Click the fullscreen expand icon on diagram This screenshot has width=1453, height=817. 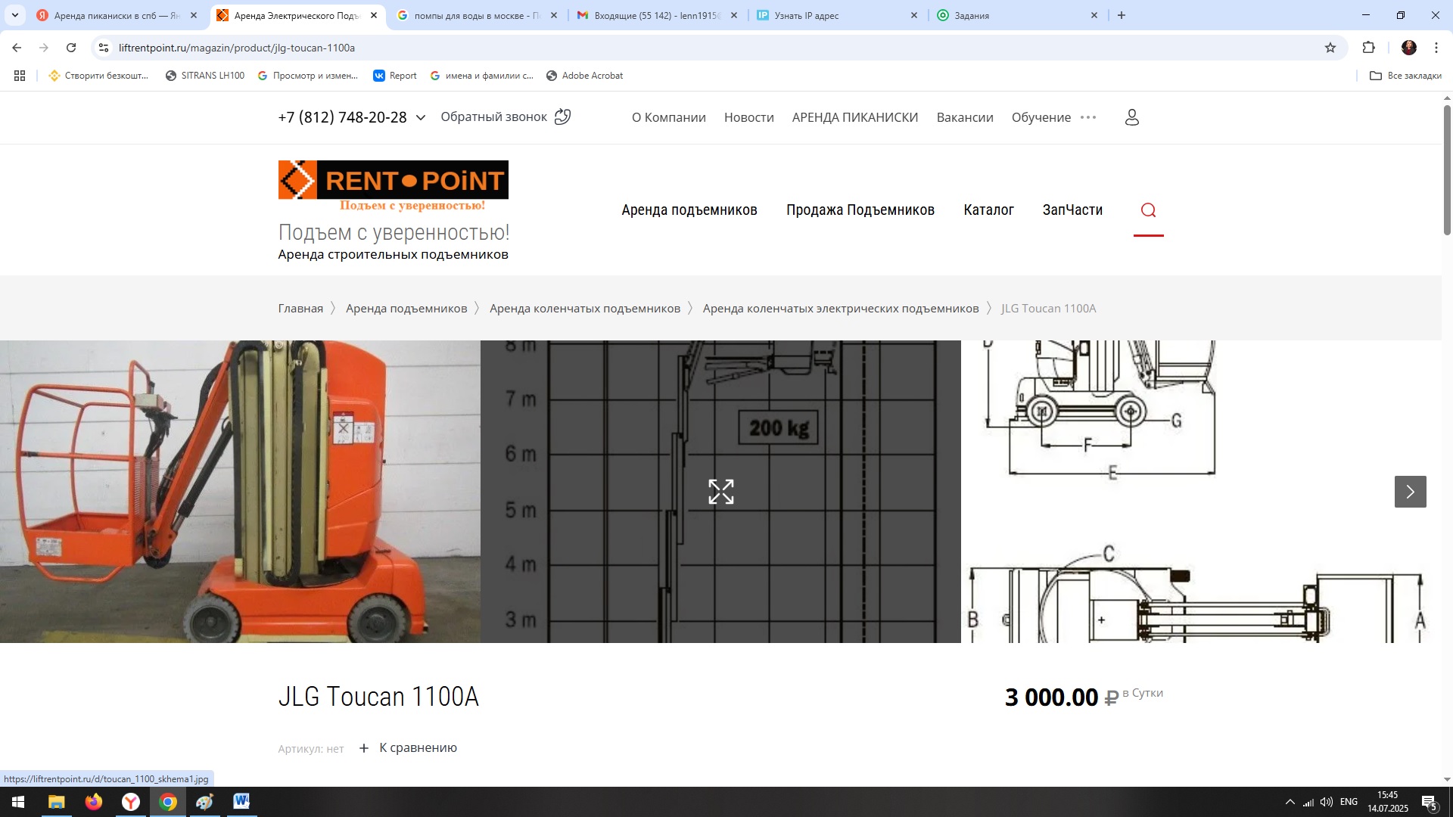(x=720, y=492)
